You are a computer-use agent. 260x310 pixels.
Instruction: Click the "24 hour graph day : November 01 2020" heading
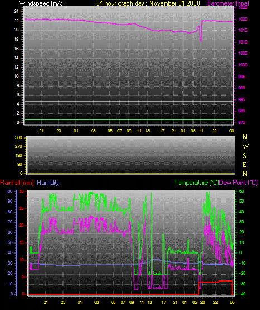point(148,3)
